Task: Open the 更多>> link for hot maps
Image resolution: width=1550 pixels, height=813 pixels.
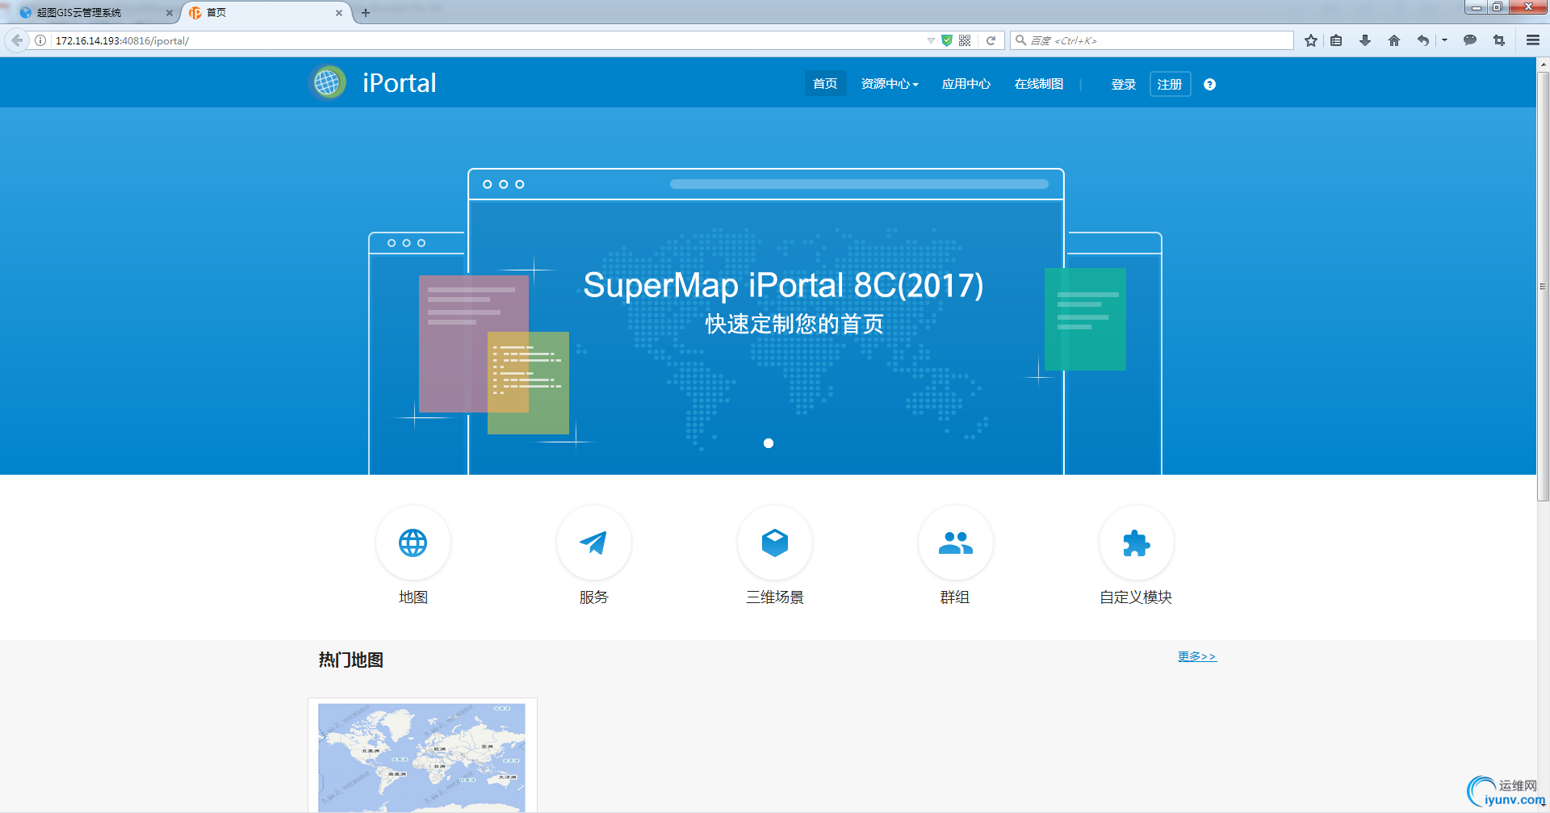Action: 1196,656
